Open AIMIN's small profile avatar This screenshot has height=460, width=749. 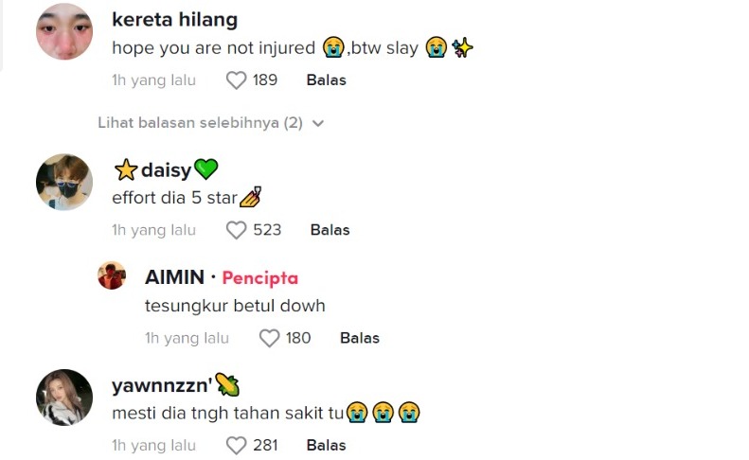point(112,275)
